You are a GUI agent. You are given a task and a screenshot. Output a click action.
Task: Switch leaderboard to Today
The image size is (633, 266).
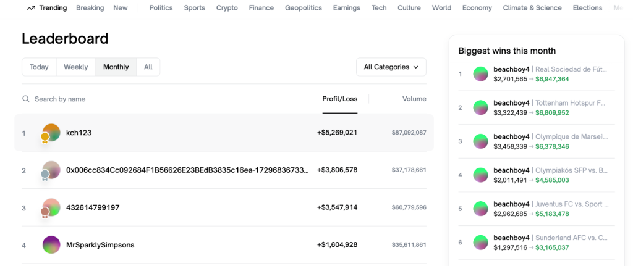tap(39, 67)
